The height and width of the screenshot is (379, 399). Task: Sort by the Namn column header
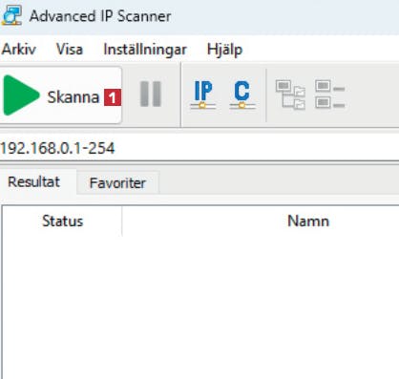pos(308,221)
